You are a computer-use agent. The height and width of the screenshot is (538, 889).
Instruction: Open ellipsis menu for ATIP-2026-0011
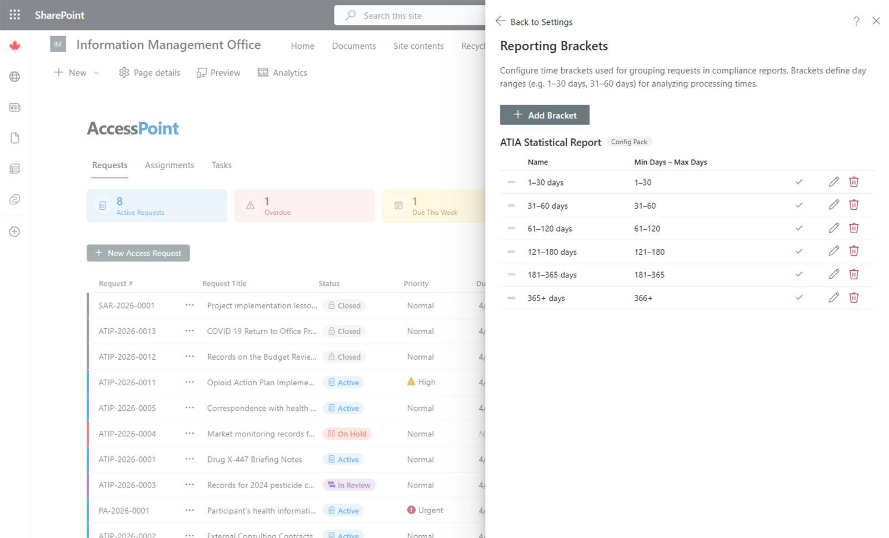pyautogui.click(x=189, y=382)
